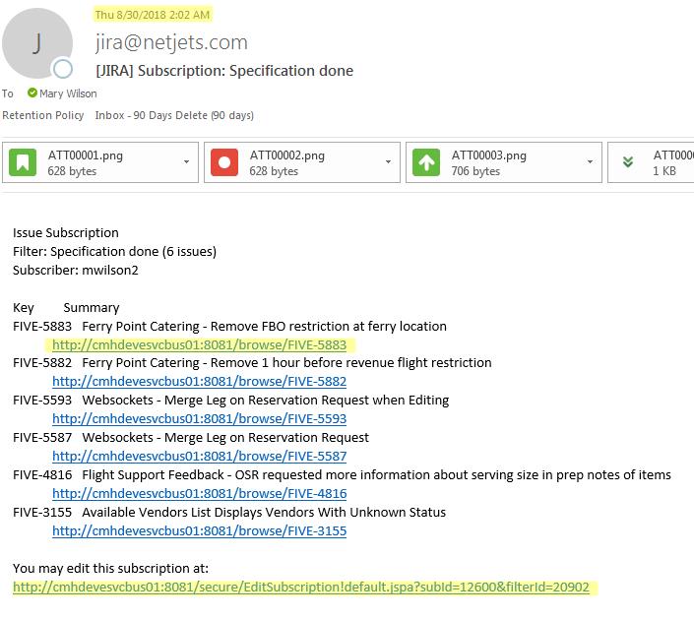694x619 pixels.
Task: Click the green double-chevron attachment icon
Action: pos(628,162)
